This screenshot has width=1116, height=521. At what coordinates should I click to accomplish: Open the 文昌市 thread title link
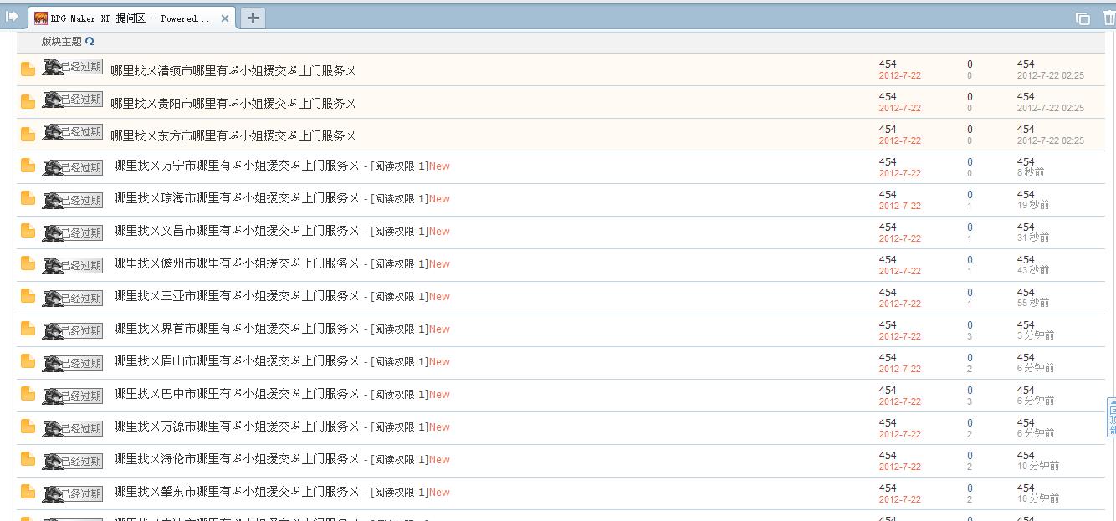click(237, 231)
